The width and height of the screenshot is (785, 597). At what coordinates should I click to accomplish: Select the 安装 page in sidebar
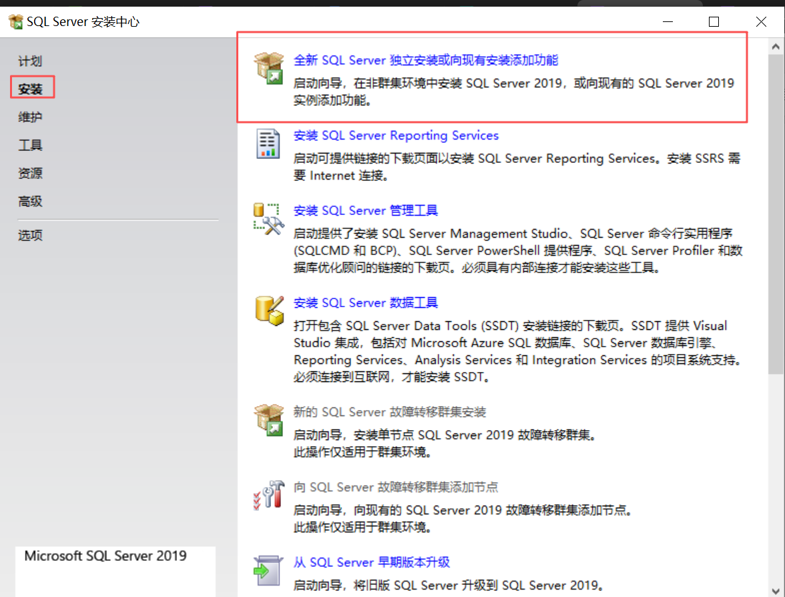[x=31, y=89]
